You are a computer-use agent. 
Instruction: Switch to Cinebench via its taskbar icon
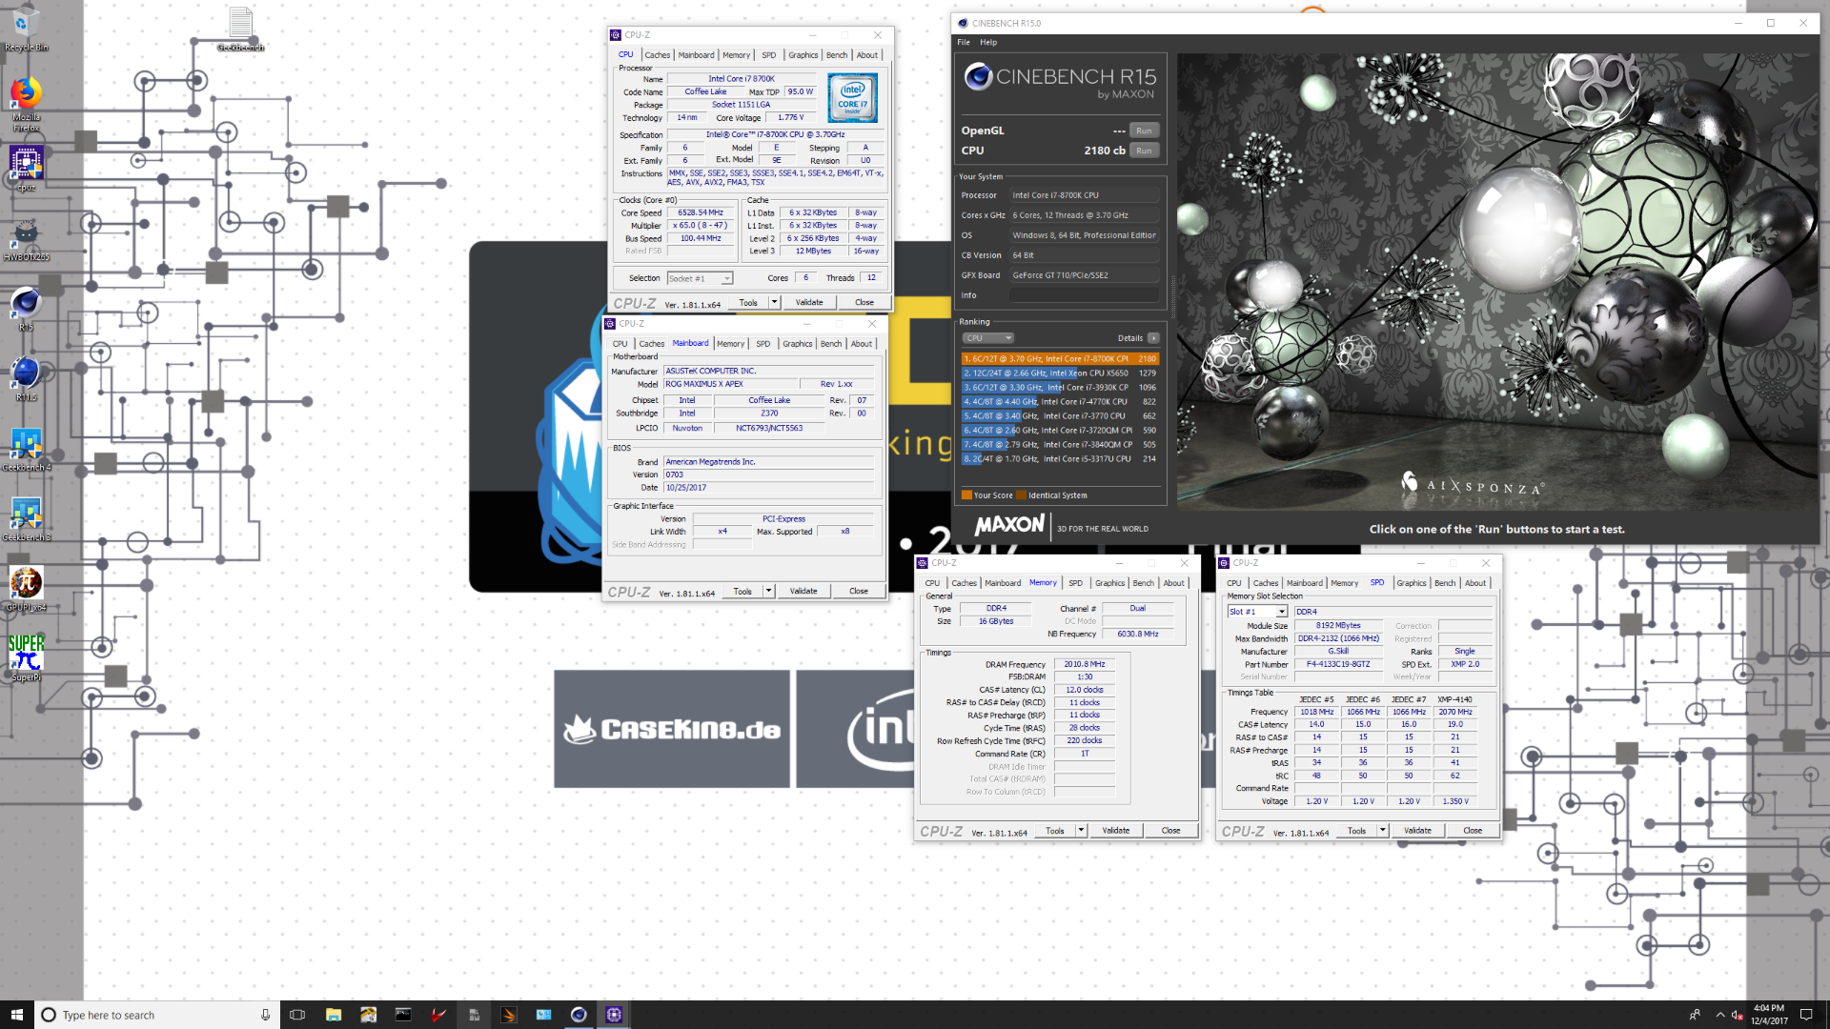(579, 1015)
